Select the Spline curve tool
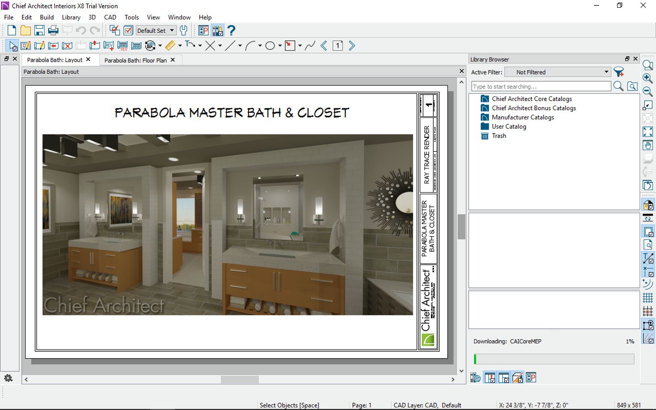This screenshot has width=656, height=410. (310, 46)
